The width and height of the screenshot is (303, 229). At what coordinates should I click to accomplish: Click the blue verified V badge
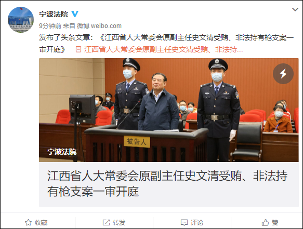coord(75,14)
